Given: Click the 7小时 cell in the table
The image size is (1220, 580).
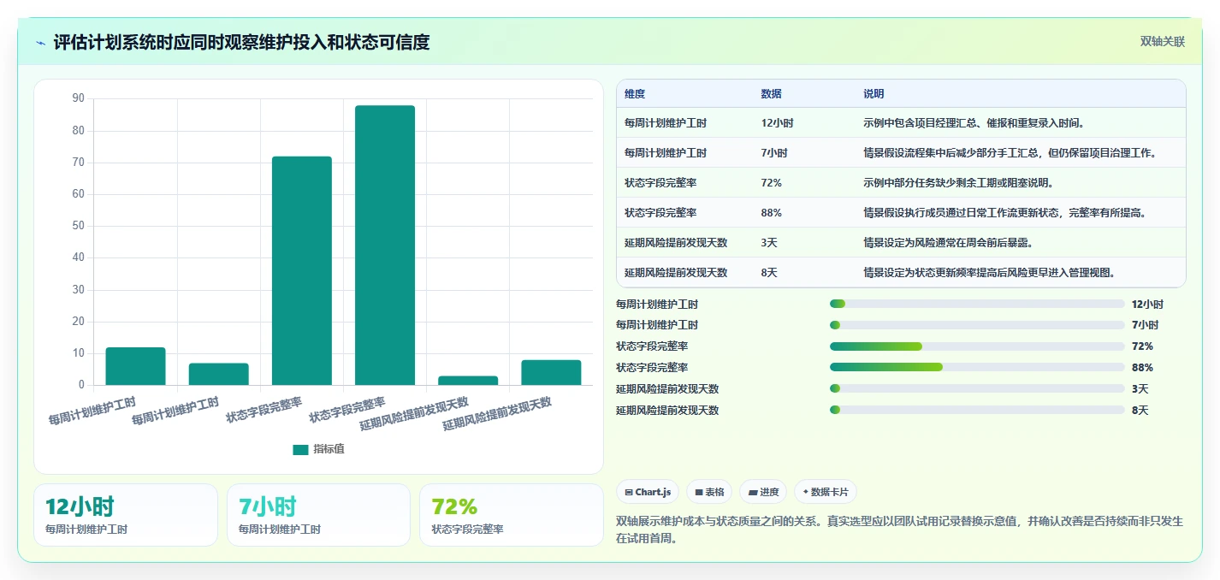Looking at the screenshot, I should pyautogui.click(x=774, y=153).
